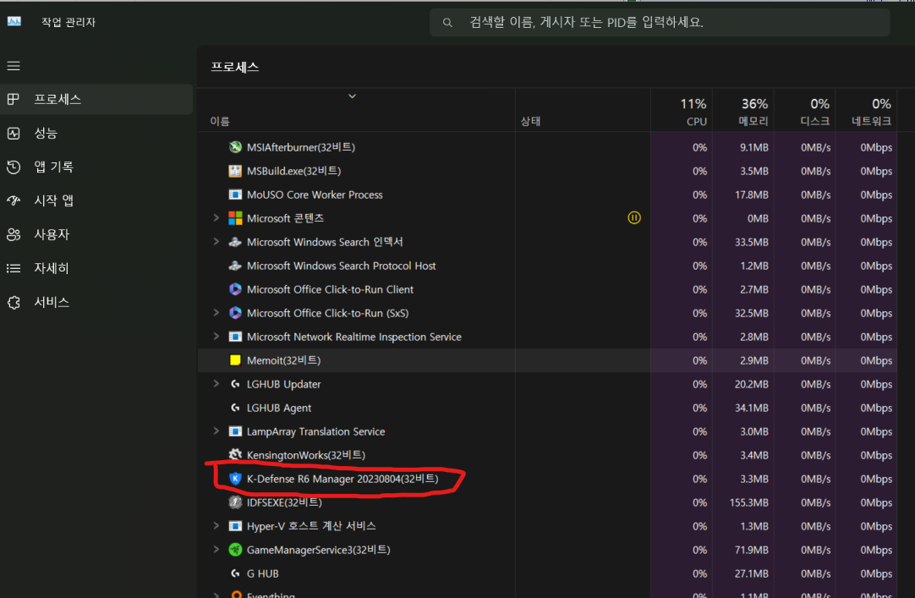Select Microsoft Office Click-to-Run Client name
This screenshot has width=915, height=598.
(x=330, y=289)
